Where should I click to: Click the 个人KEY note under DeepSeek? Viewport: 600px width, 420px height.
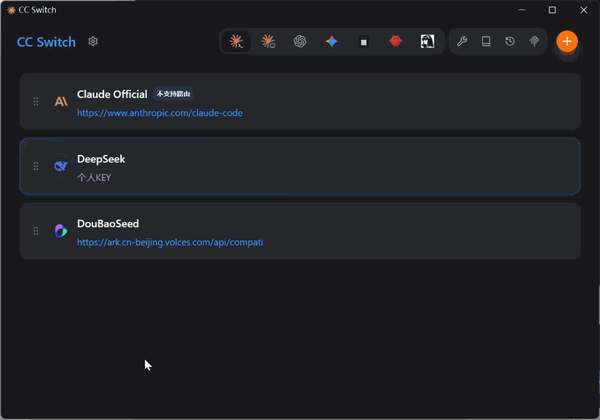coord(94,178)
